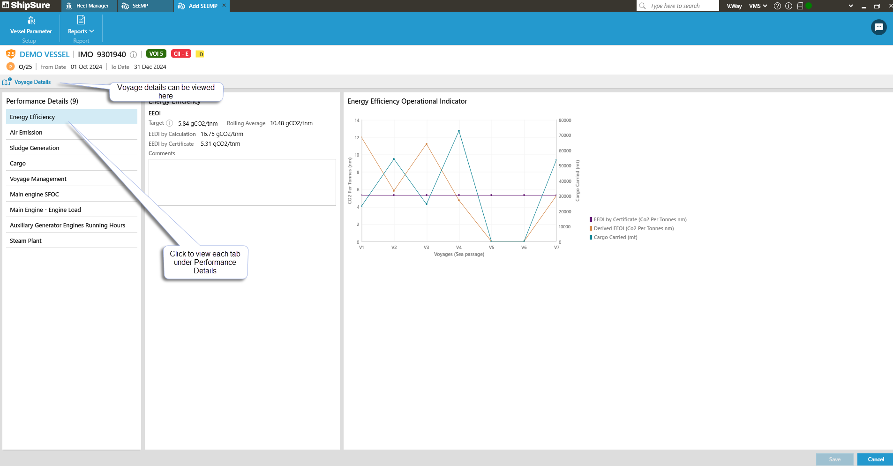Click the Target info icon
Screen dimensions: 893x466
tap(170, 123)
